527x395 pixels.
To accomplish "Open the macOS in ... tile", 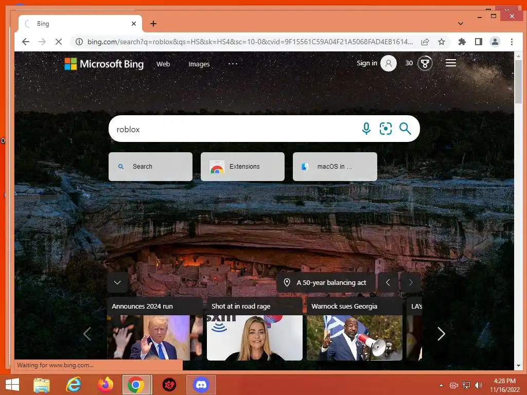I will [335, 167].
